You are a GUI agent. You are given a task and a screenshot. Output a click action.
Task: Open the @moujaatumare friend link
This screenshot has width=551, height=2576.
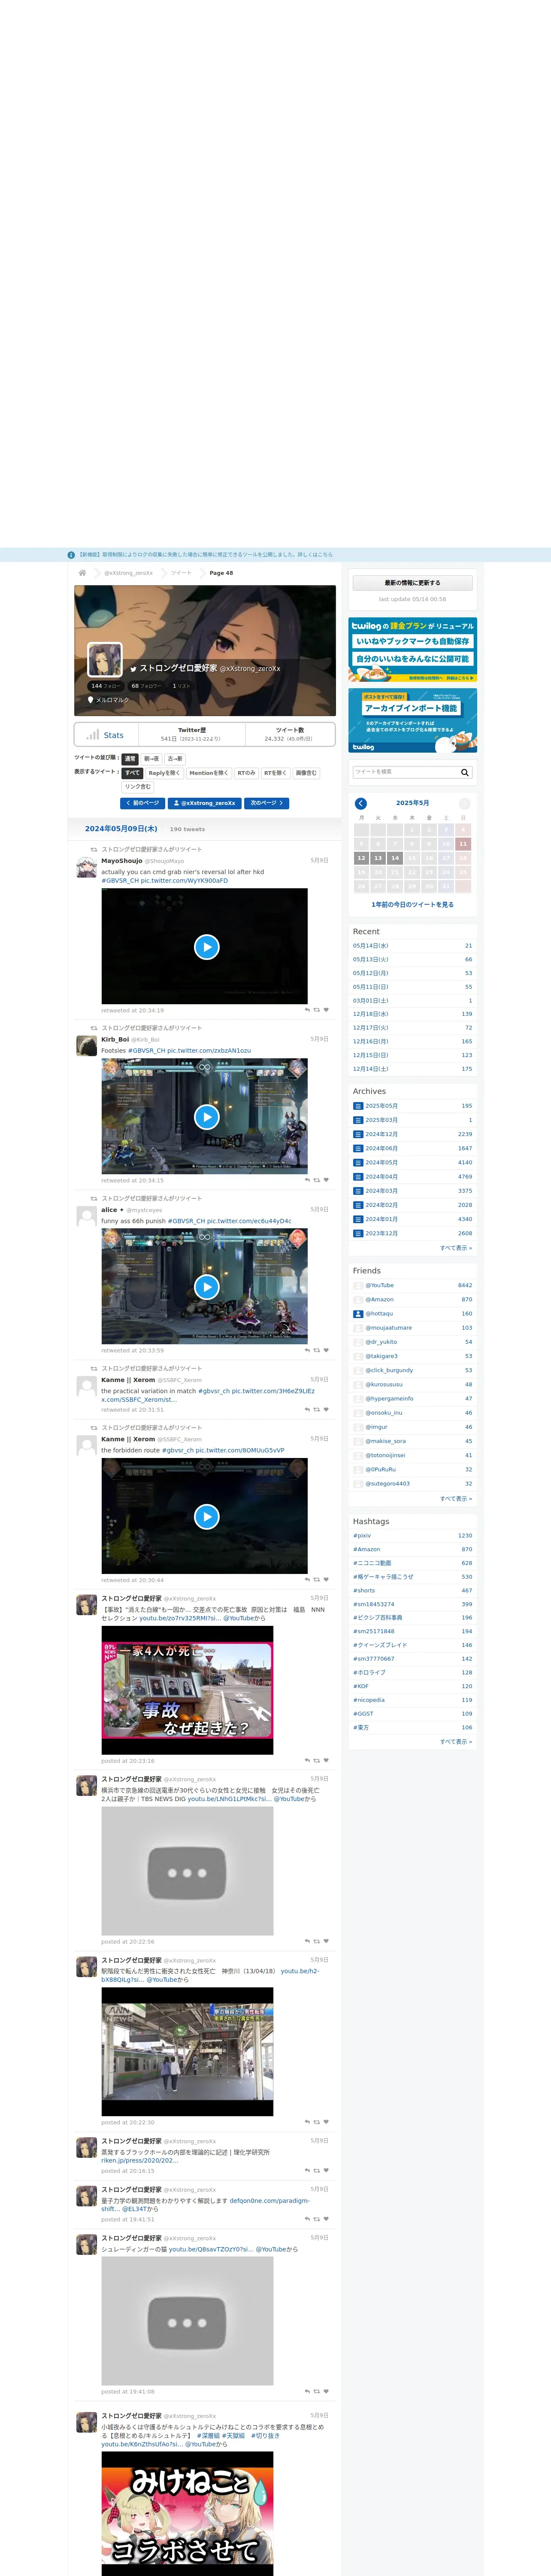pos(388,1328)
